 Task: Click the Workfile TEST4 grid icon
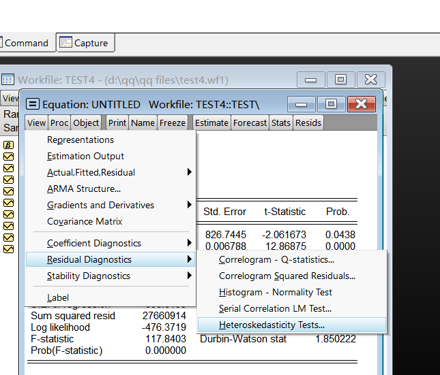click(8, 80)
